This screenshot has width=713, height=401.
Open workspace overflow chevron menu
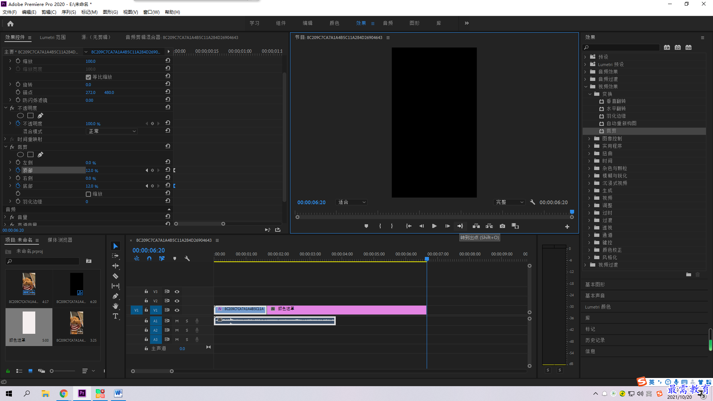tap(466, 23)
